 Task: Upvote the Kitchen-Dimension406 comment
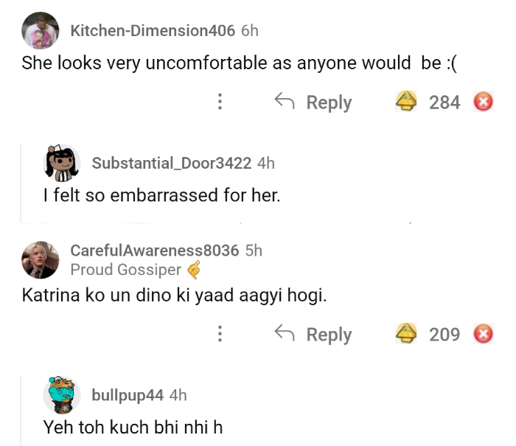tap(407, 102)
